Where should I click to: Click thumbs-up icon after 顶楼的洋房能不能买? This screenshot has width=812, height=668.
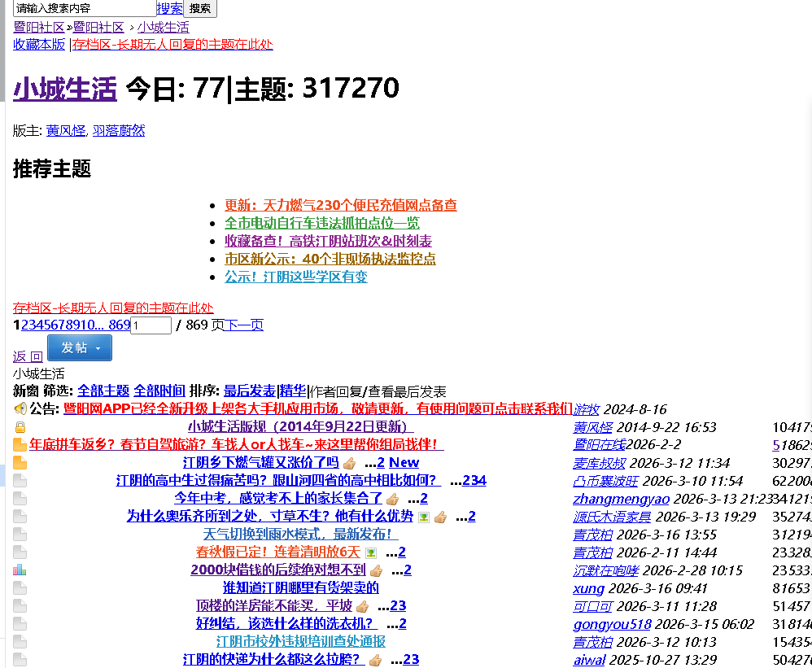362,606
